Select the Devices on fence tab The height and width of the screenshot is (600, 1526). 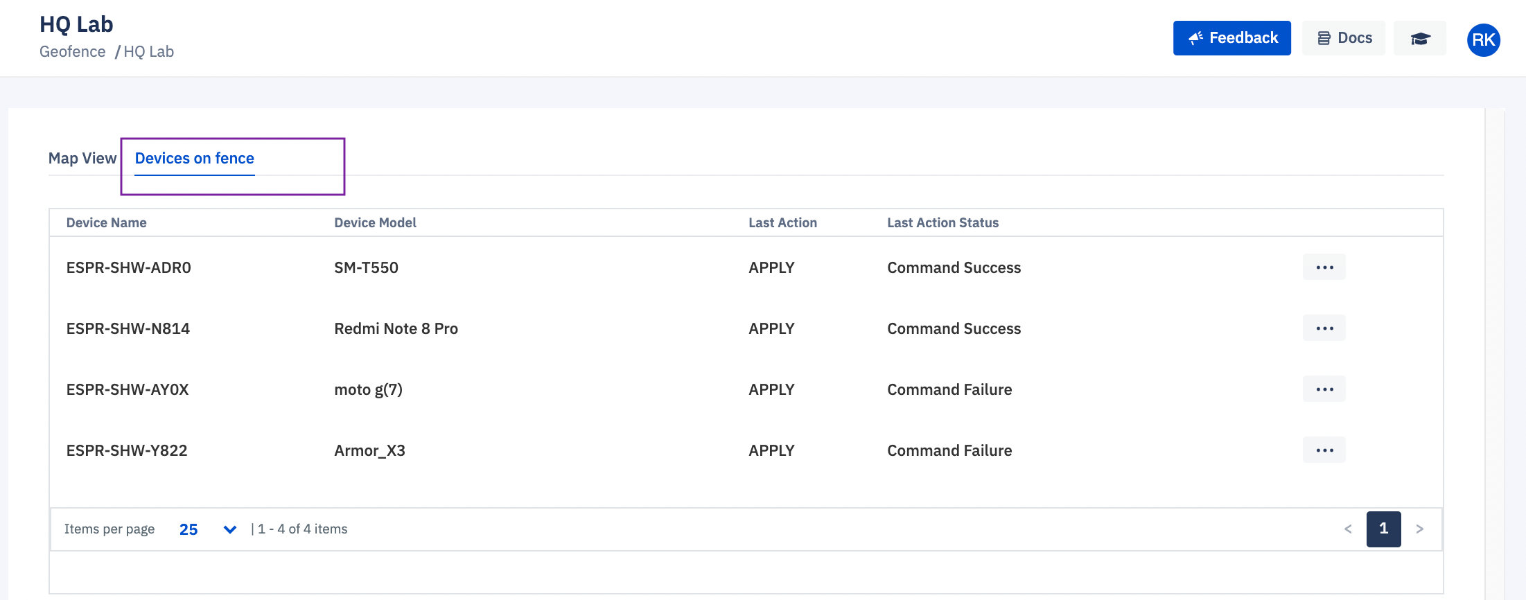[x=195, y=159]
